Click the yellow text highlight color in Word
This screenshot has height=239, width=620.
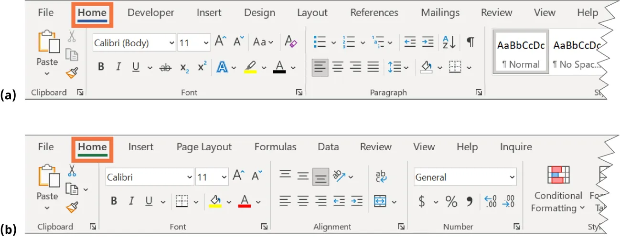tap(250, 68)
